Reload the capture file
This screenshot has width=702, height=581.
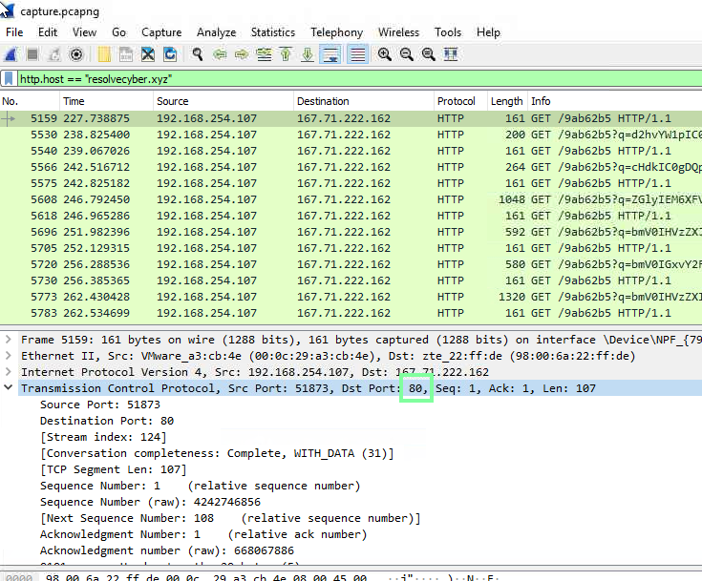pyautogui.click(x=170, y=54)
